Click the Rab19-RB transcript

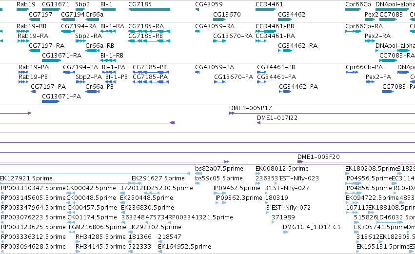pyautogui.click(x=23, y=31)
